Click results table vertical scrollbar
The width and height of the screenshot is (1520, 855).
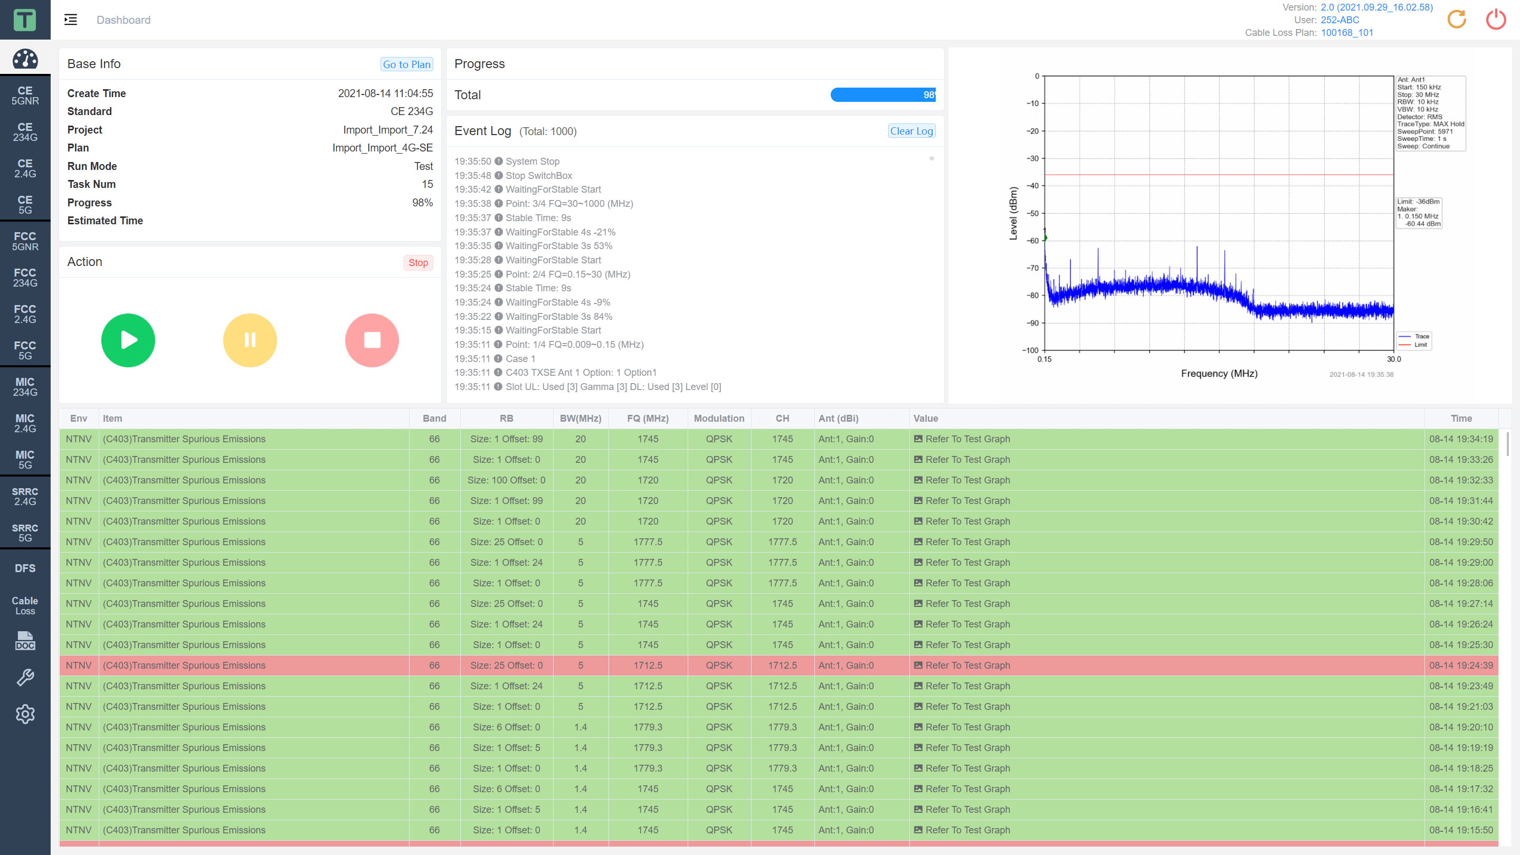pyautogui.click(x=1508, y=444)
